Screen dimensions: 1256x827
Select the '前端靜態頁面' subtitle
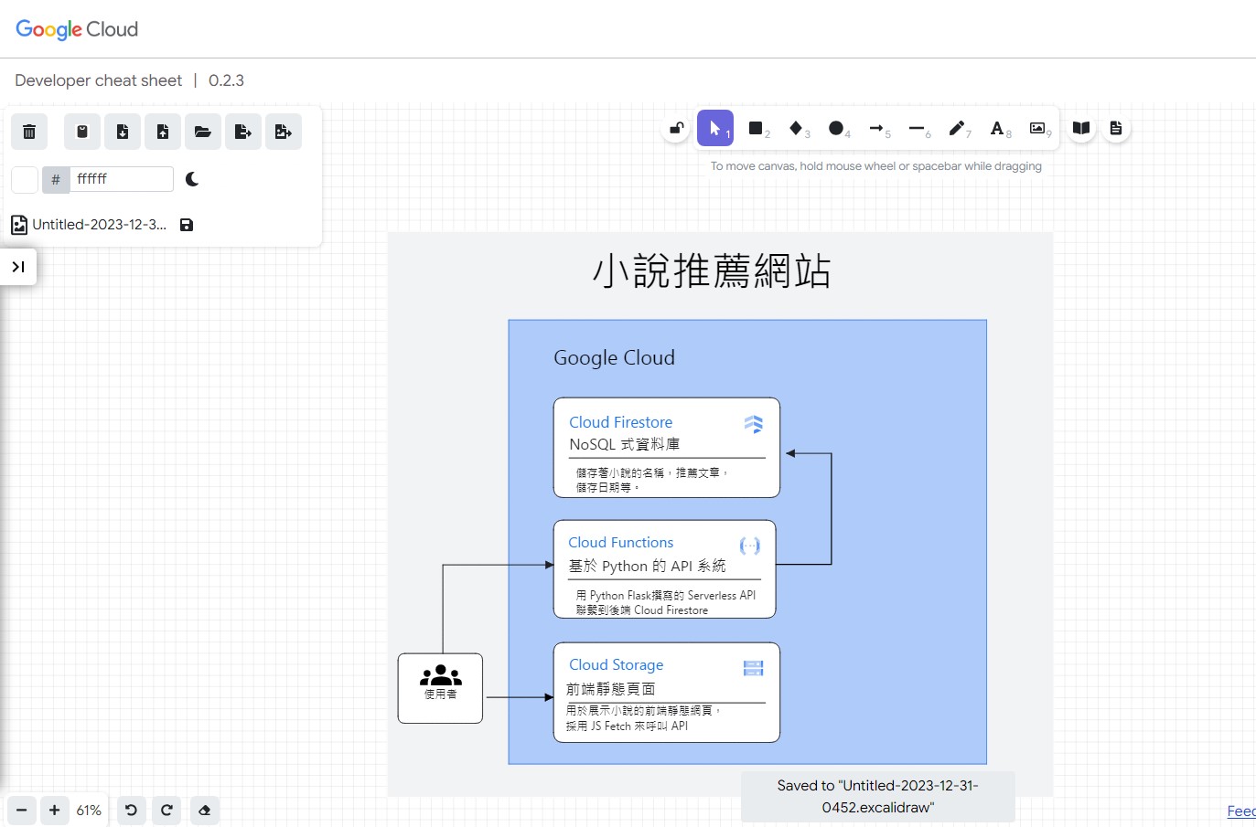610,689
